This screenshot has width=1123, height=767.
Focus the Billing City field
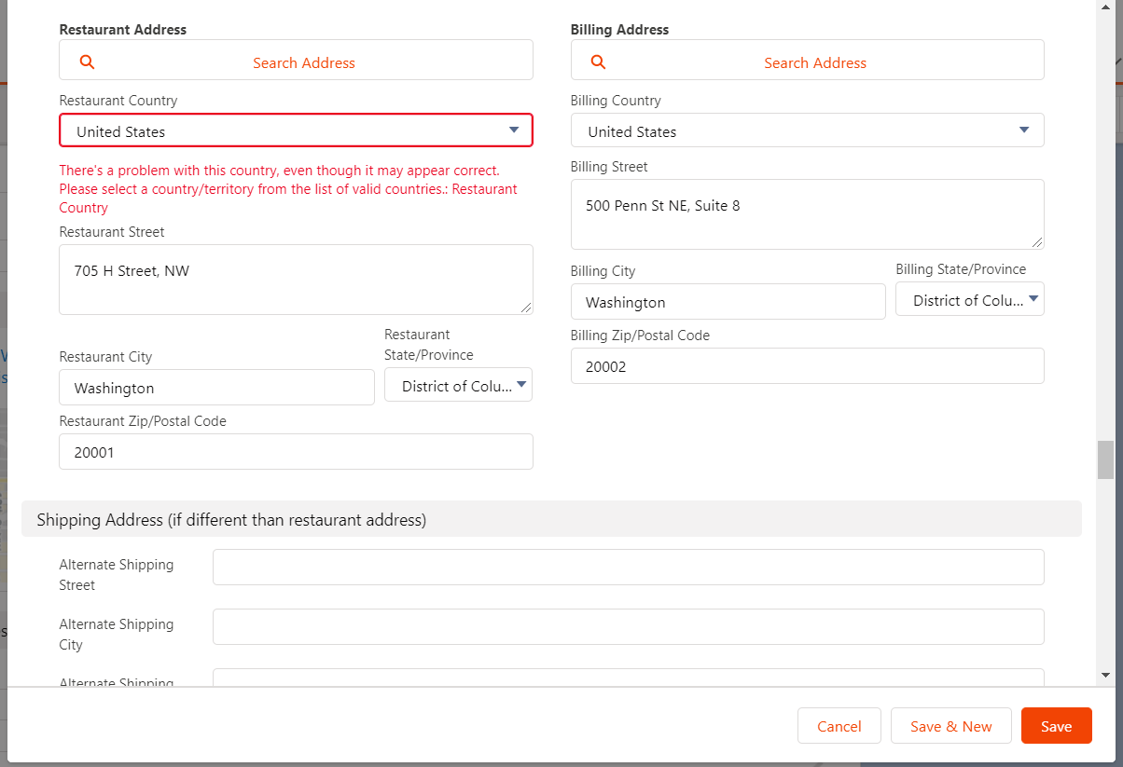tap(728, 302)
